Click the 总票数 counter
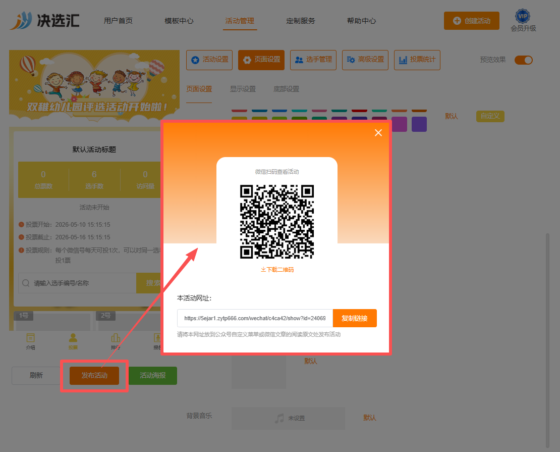The image size is (560, 452). coord(43,180)
